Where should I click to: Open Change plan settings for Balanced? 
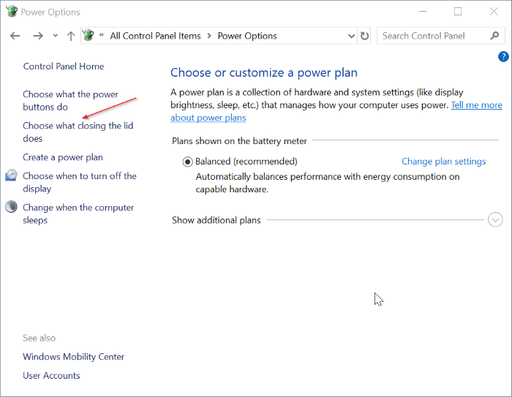click(443, 162)
